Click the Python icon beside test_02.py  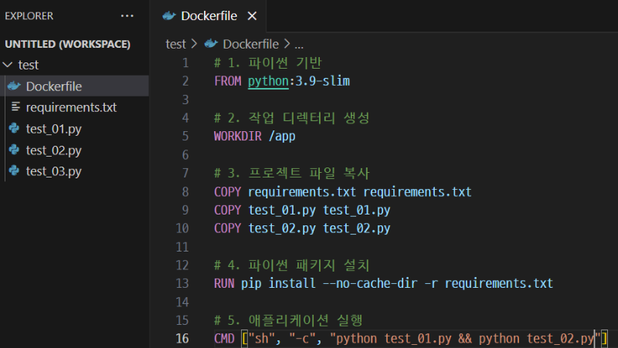tap(14, 150)
